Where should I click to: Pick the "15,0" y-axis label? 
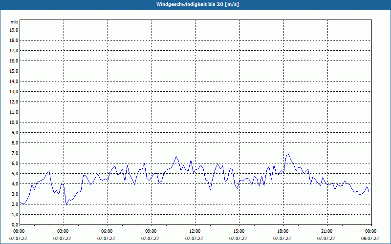[14, 71]
